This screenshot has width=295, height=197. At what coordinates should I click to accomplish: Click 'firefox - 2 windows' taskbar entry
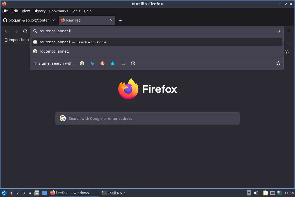[74, 193]
